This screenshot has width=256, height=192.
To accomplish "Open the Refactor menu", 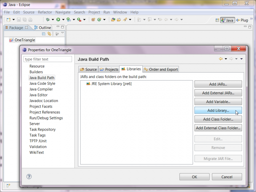I will pyautogui.click(x=45, y=12).
